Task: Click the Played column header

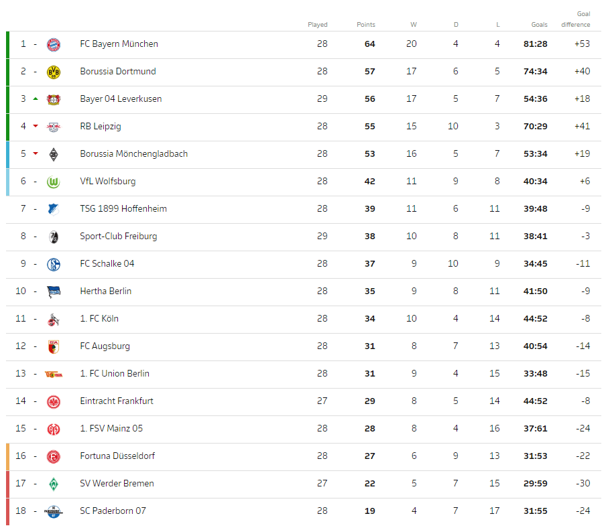Action: tap(318, 25)
